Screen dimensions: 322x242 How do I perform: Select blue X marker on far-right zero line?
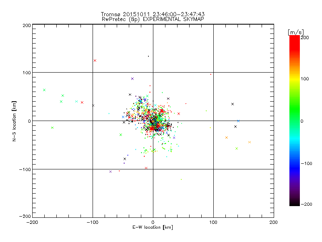point(238,121)
